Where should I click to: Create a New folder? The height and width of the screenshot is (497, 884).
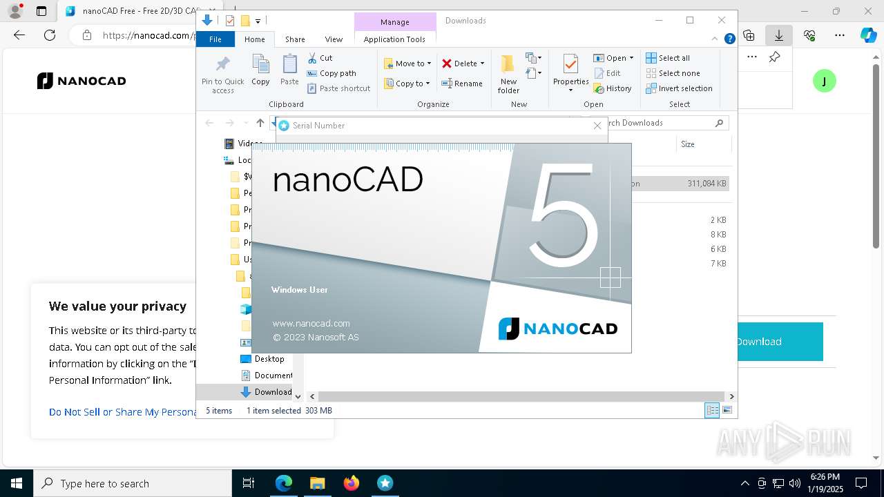coord(508,74)
